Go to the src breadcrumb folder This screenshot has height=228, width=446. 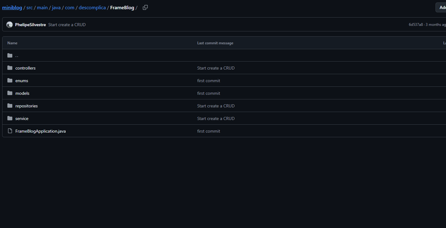click(30, 8)
